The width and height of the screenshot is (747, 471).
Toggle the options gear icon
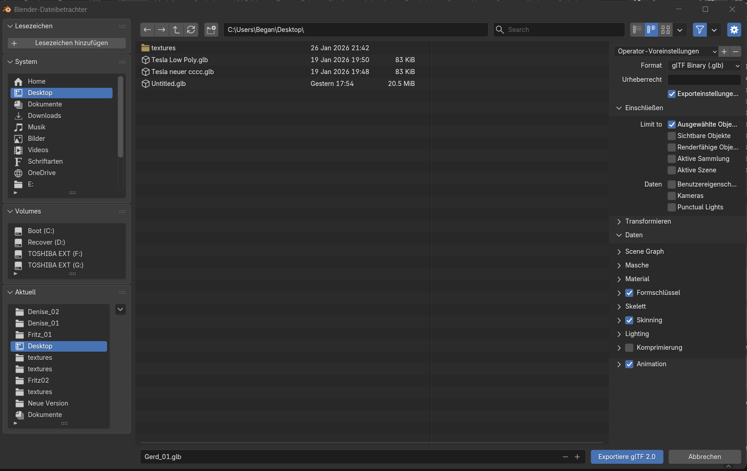click(734, 30)
